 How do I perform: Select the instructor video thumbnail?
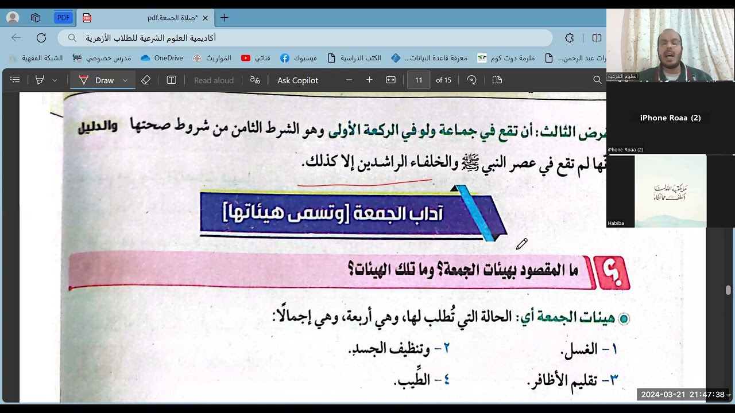(670, 45)
